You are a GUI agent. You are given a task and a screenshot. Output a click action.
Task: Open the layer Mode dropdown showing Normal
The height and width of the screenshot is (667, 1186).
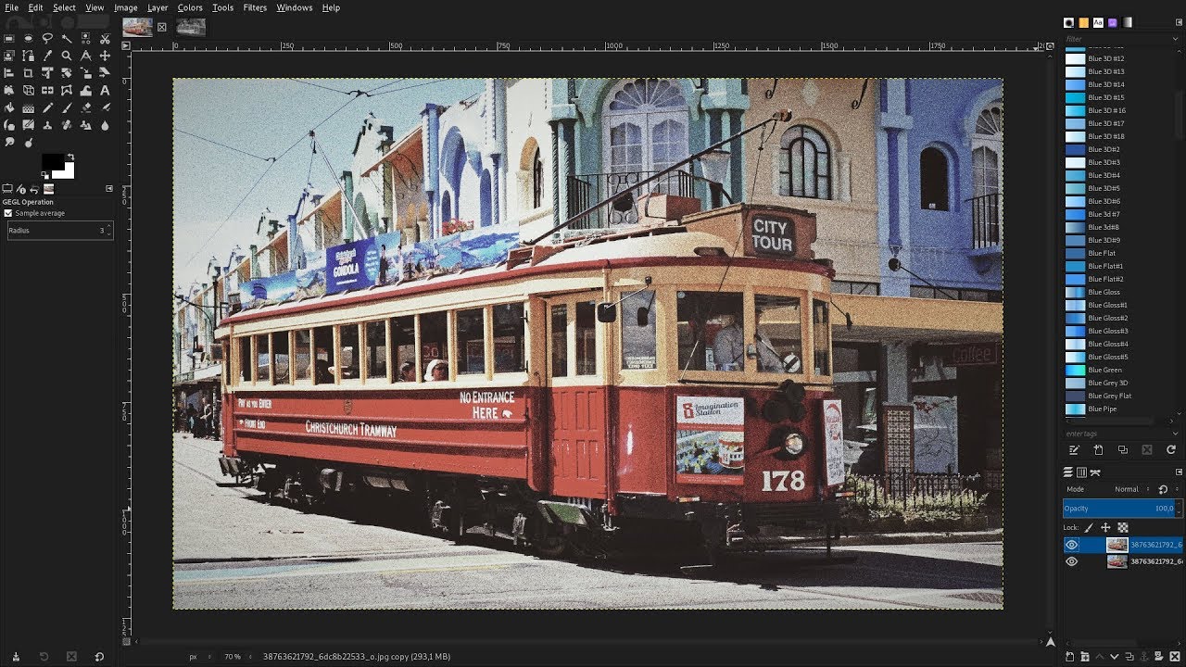[1132, 489]
